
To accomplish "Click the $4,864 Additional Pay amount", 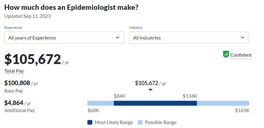I will [14, 103].
